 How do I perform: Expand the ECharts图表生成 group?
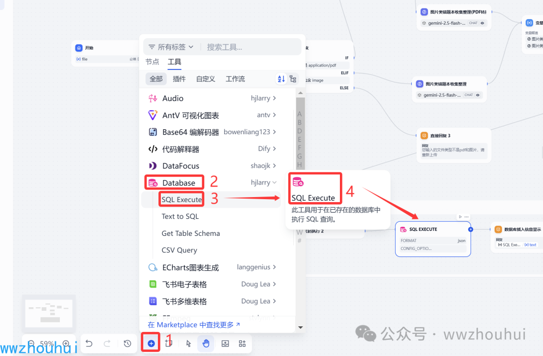point(275,267)
